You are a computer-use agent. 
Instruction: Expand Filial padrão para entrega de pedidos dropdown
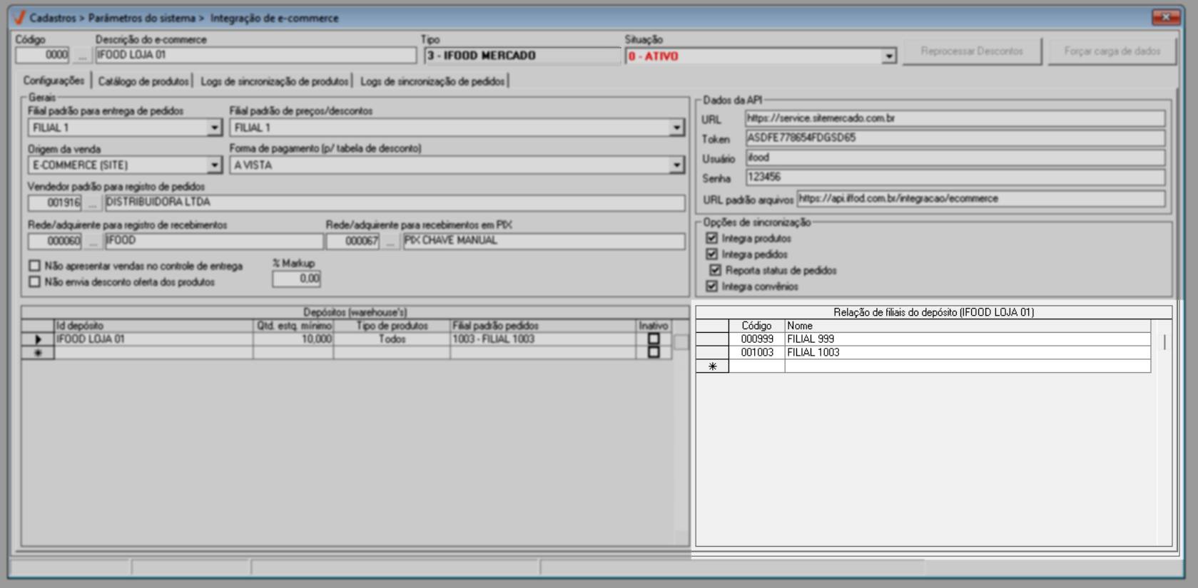tap(214, 128)
